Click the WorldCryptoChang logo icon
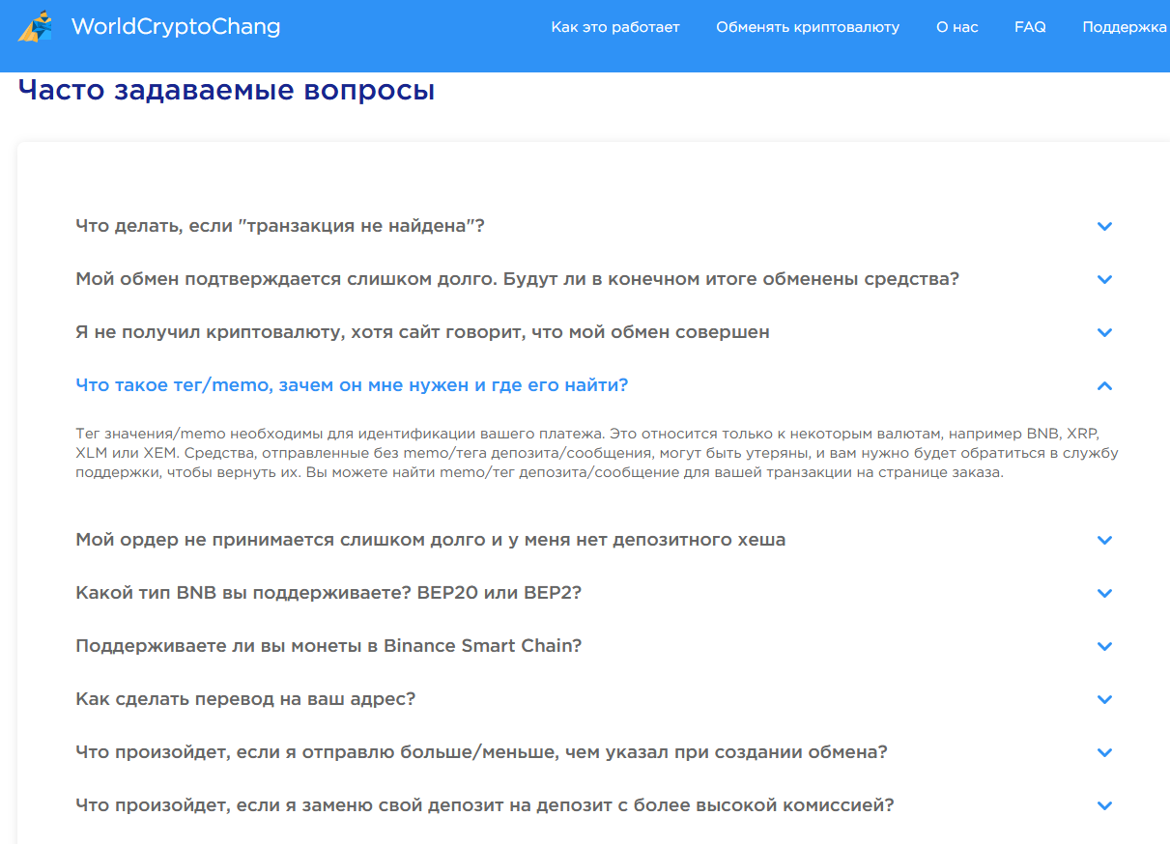The height and width of the screenshot is (844, 1170). (x=37, y=27)
